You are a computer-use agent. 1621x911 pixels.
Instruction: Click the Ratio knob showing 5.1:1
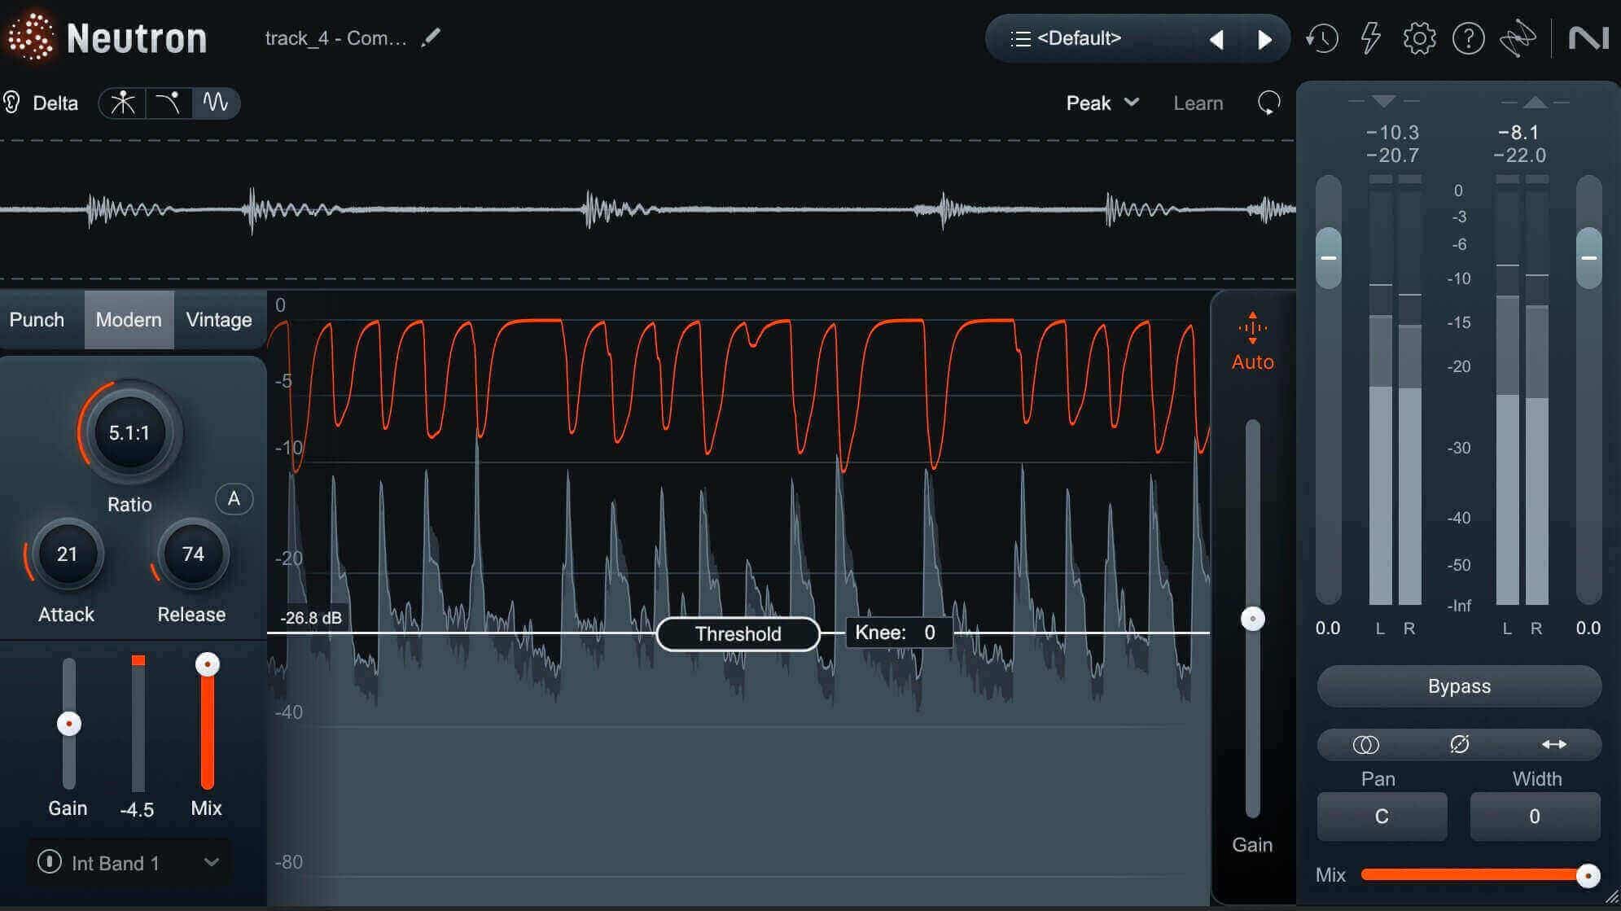tap(129, 432)
